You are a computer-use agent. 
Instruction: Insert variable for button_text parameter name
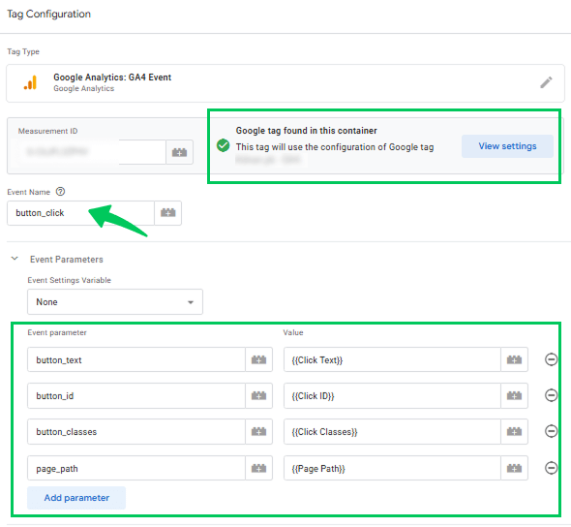pyautogui.click(x=259, y=359)
